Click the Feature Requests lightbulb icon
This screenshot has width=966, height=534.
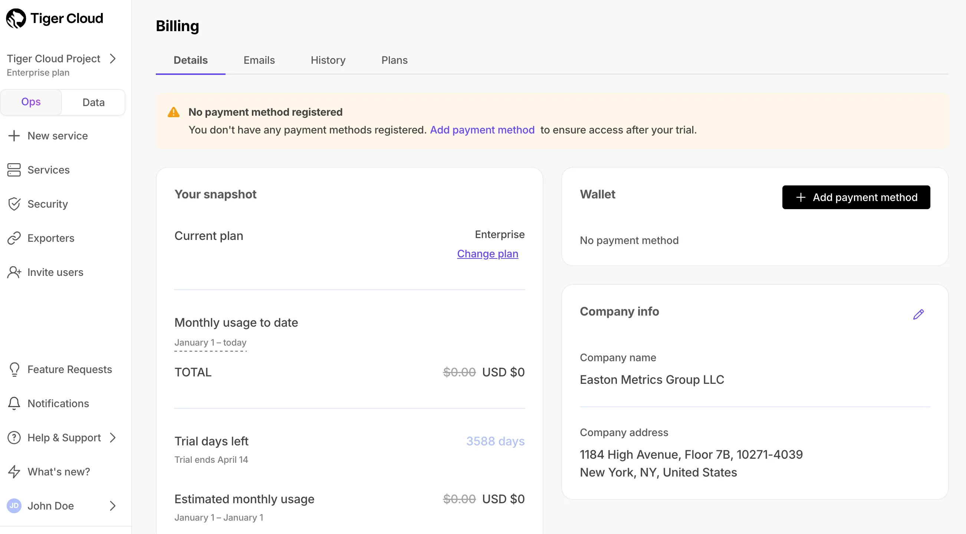pyautogui.click(x=14, y=369)
